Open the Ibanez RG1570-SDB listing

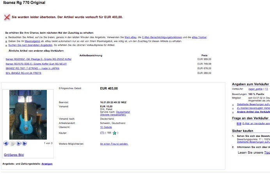[36, 64]
